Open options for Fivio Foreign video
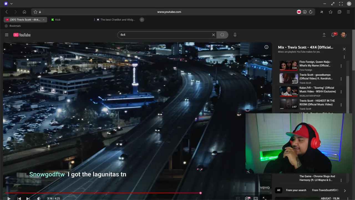Viewport: 355px width, 200px height. click(x=341, y=66)
